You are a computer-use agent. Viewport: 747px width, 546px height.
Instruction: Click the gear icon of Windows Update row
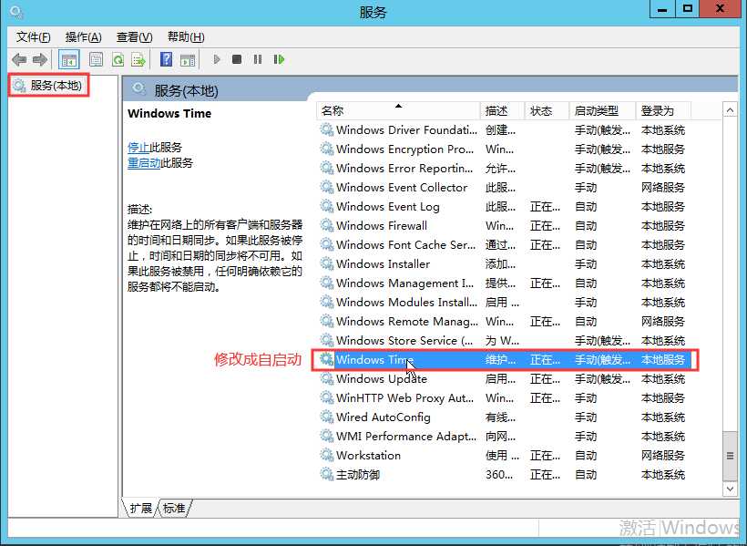coord(326,378)
